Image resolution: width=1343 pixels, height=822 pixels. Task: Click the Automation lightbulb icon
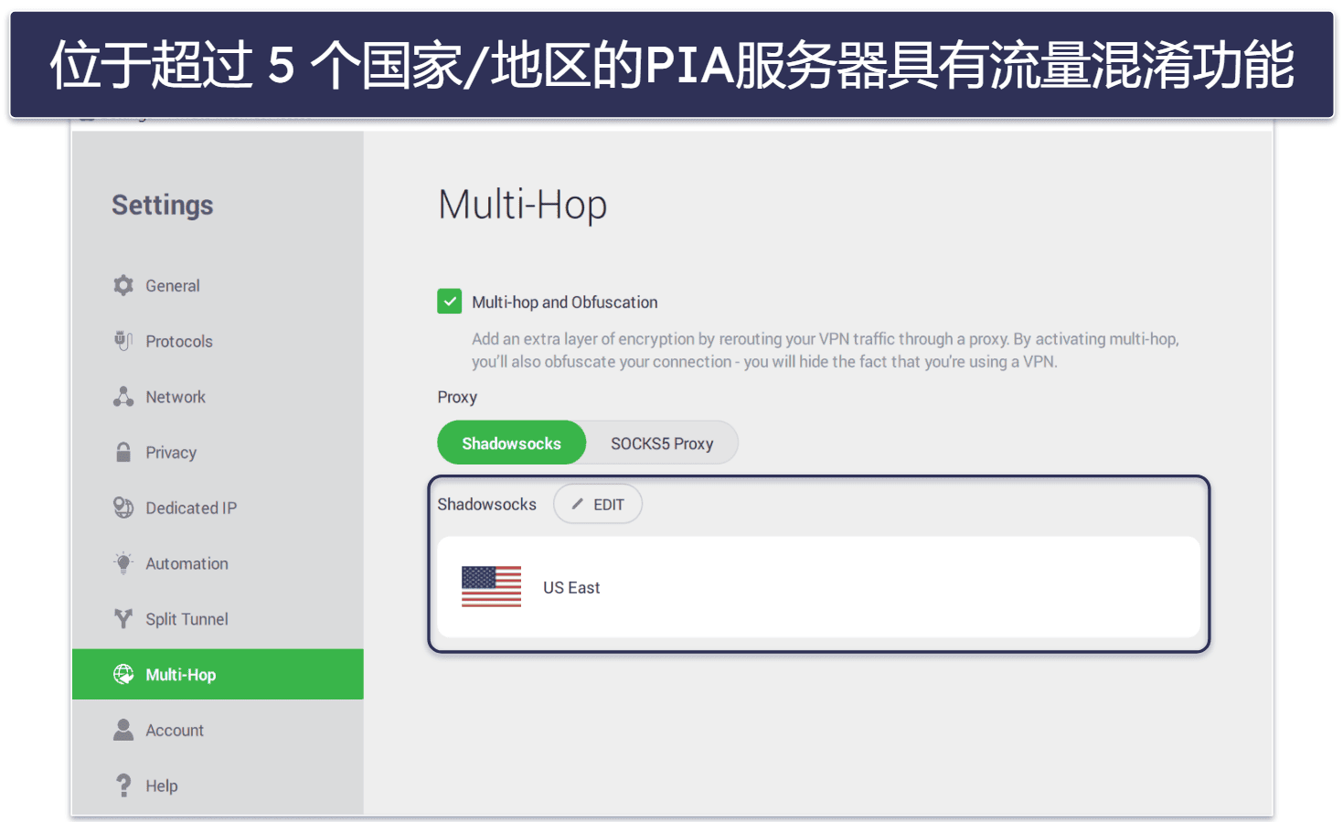(123, 563)
